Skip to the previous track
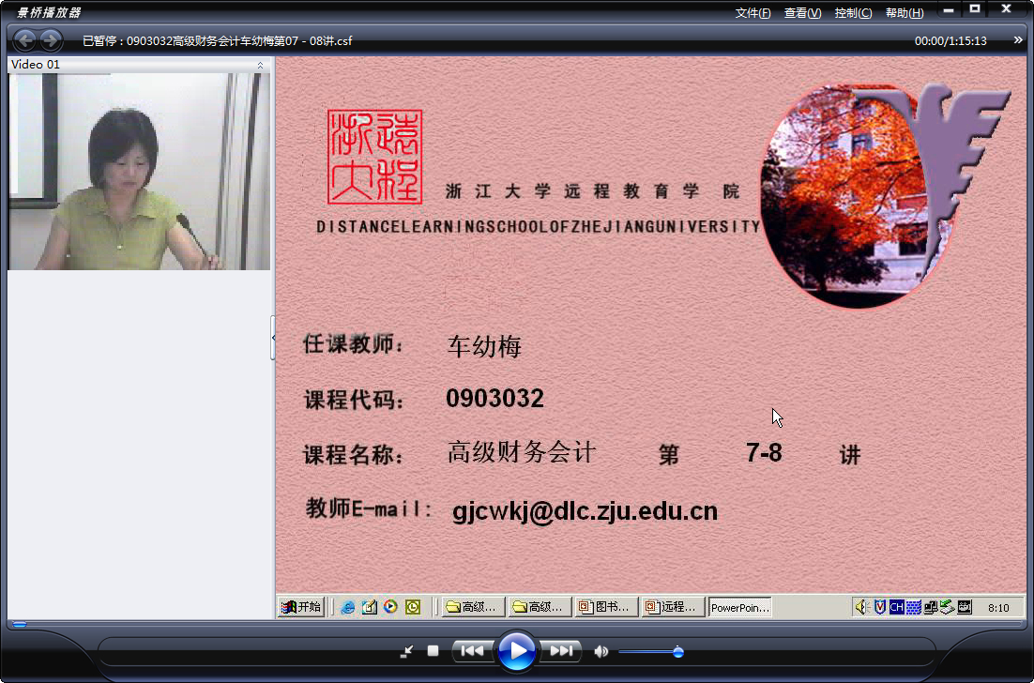The width and height of the screenshot is (1034, 683). coord(472,651)
